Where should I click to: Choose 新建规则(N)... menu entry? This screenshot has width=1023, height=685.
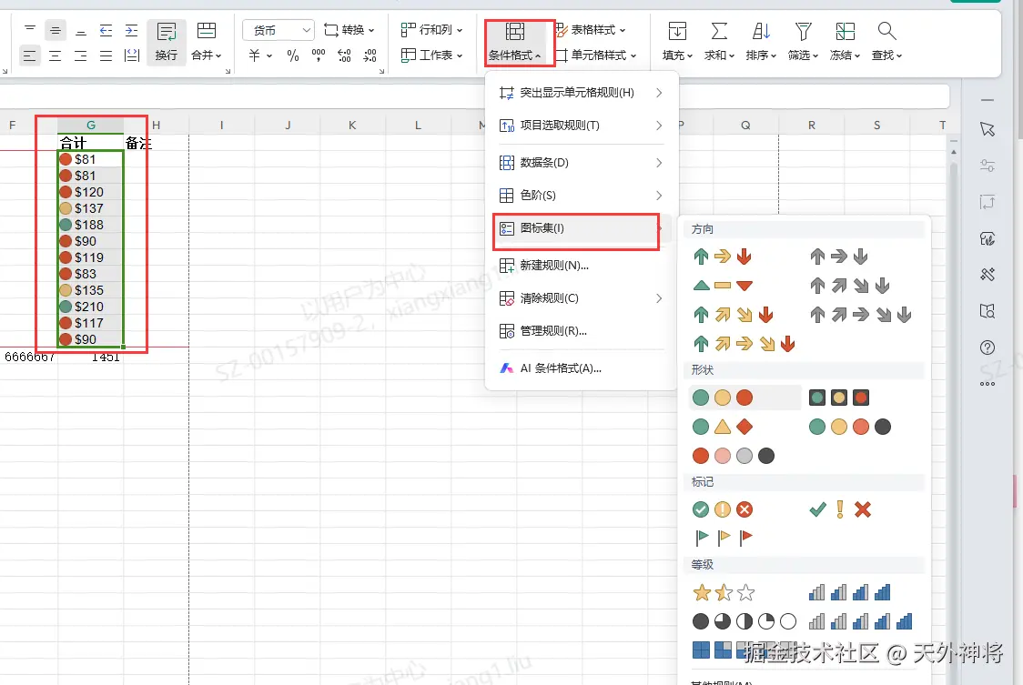click(x=582, y=266)
